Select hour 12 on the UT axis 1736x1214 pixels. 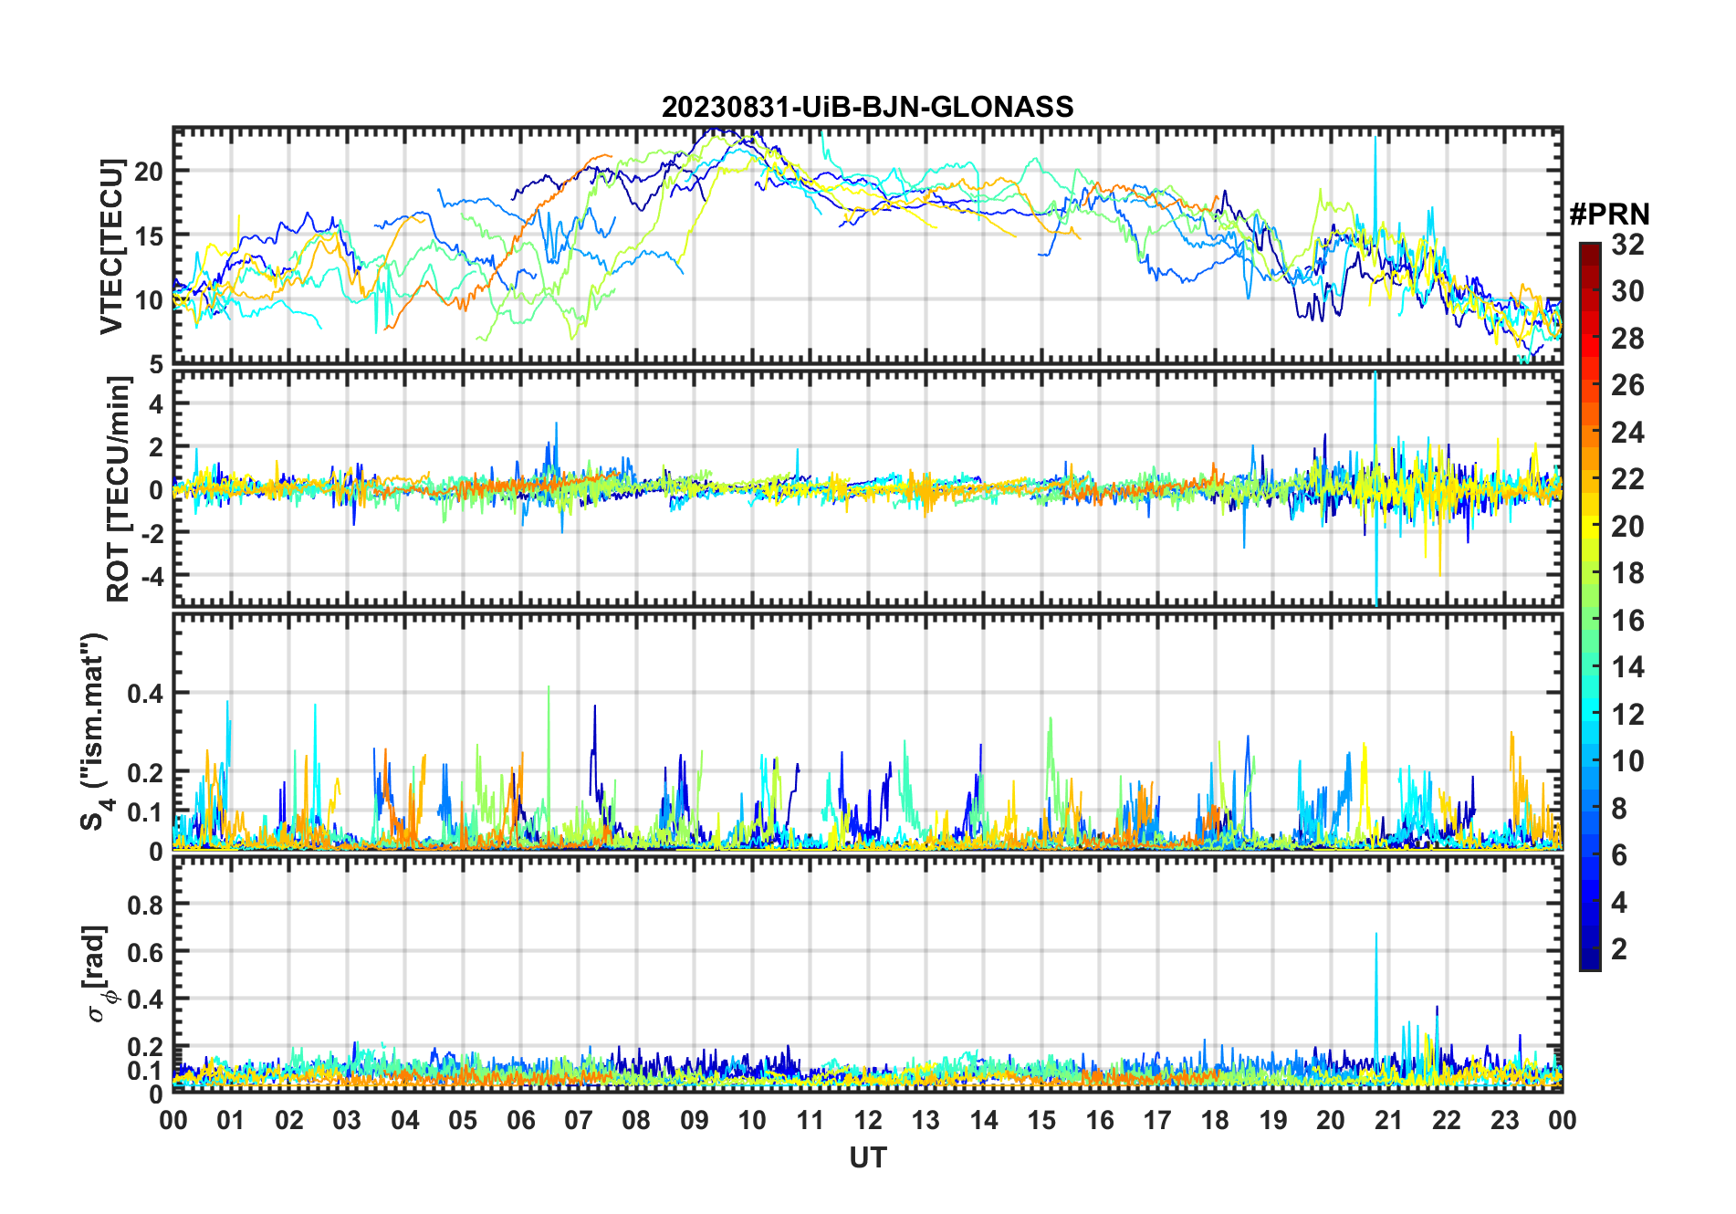pos(867,1120)
